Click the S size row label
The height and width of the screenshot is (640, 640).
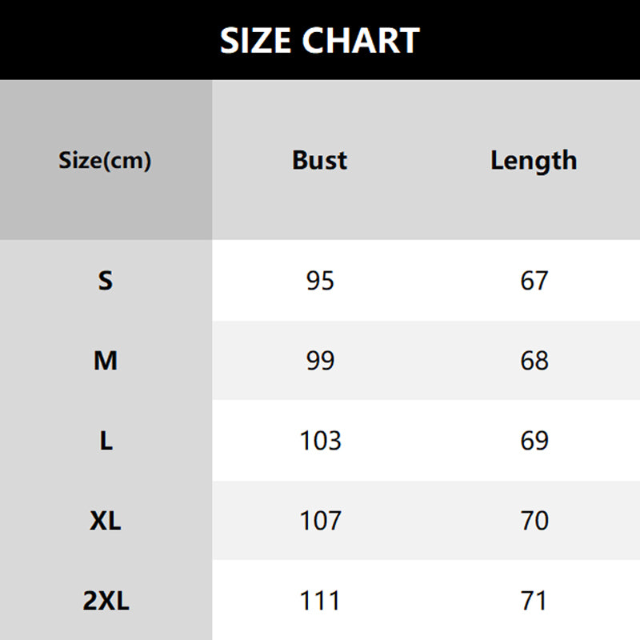(106, 281)
